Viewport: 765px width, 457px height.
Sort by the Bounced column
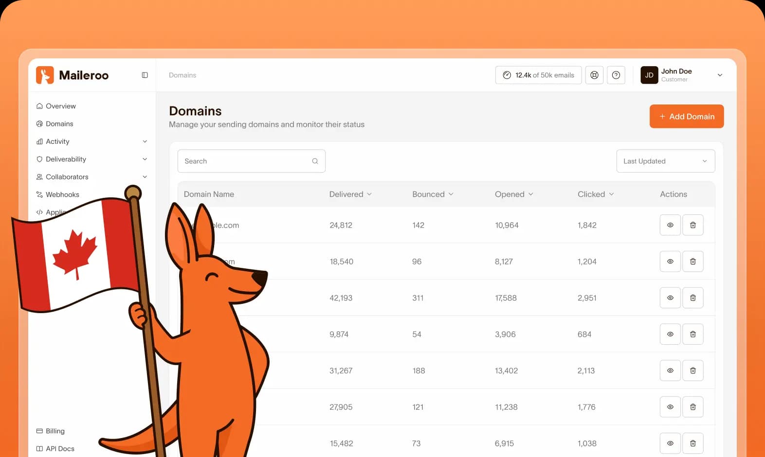433,194
